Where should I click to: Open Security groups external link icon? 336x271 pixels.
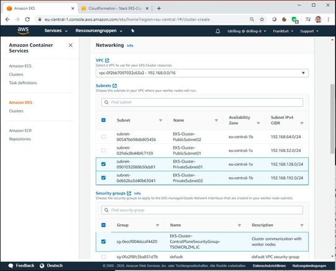click(x=129, y=193)
